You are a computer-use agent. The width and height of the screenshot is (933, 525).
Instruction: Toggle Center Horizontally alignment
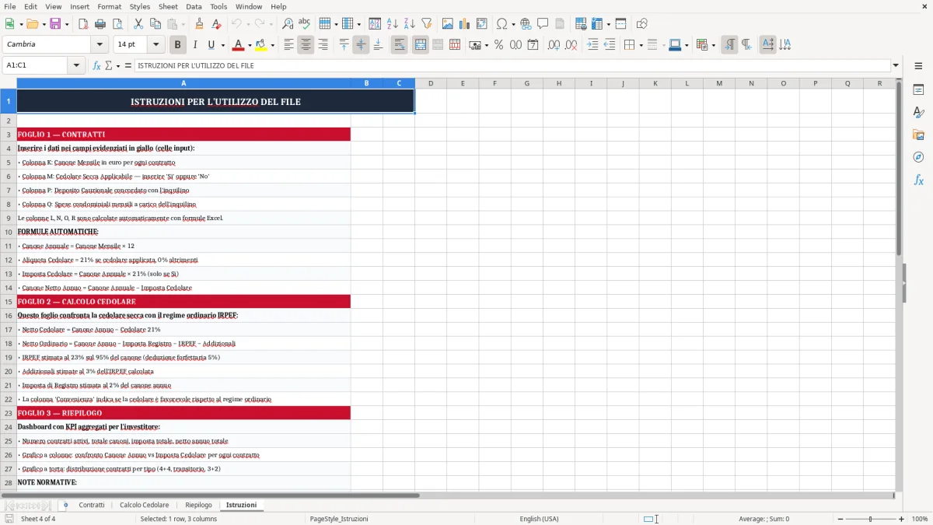tap(306, 45)
